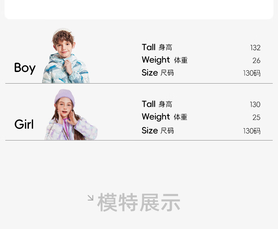The width and height of the screenshot is (278, 229).
Task: Click the boy's Size 尺码 label
Action: 158,73
